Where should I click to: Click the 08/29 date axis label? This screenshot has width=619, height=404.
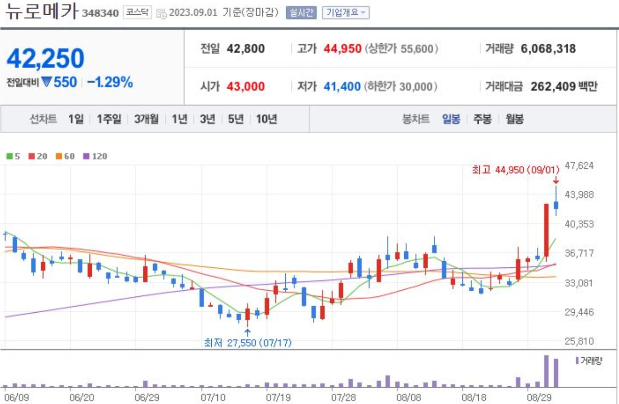click(x=539, y=397)
